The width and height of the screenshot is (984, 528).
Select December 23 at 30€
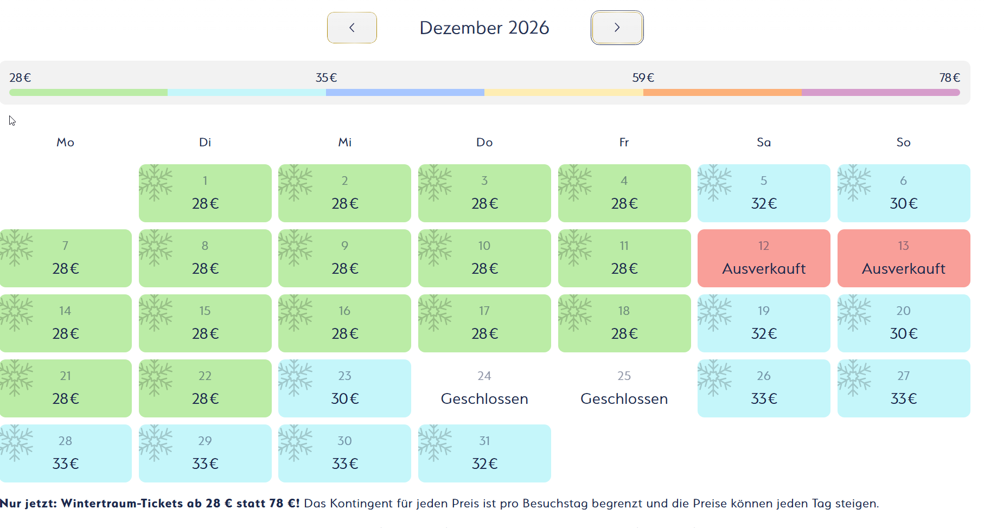(344, 388)
